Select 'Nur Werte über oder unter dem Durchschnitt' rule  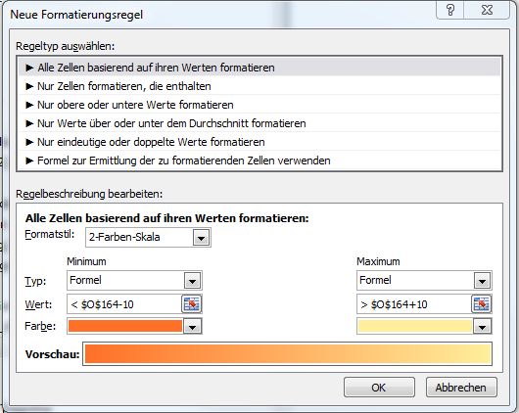(259, 123)
